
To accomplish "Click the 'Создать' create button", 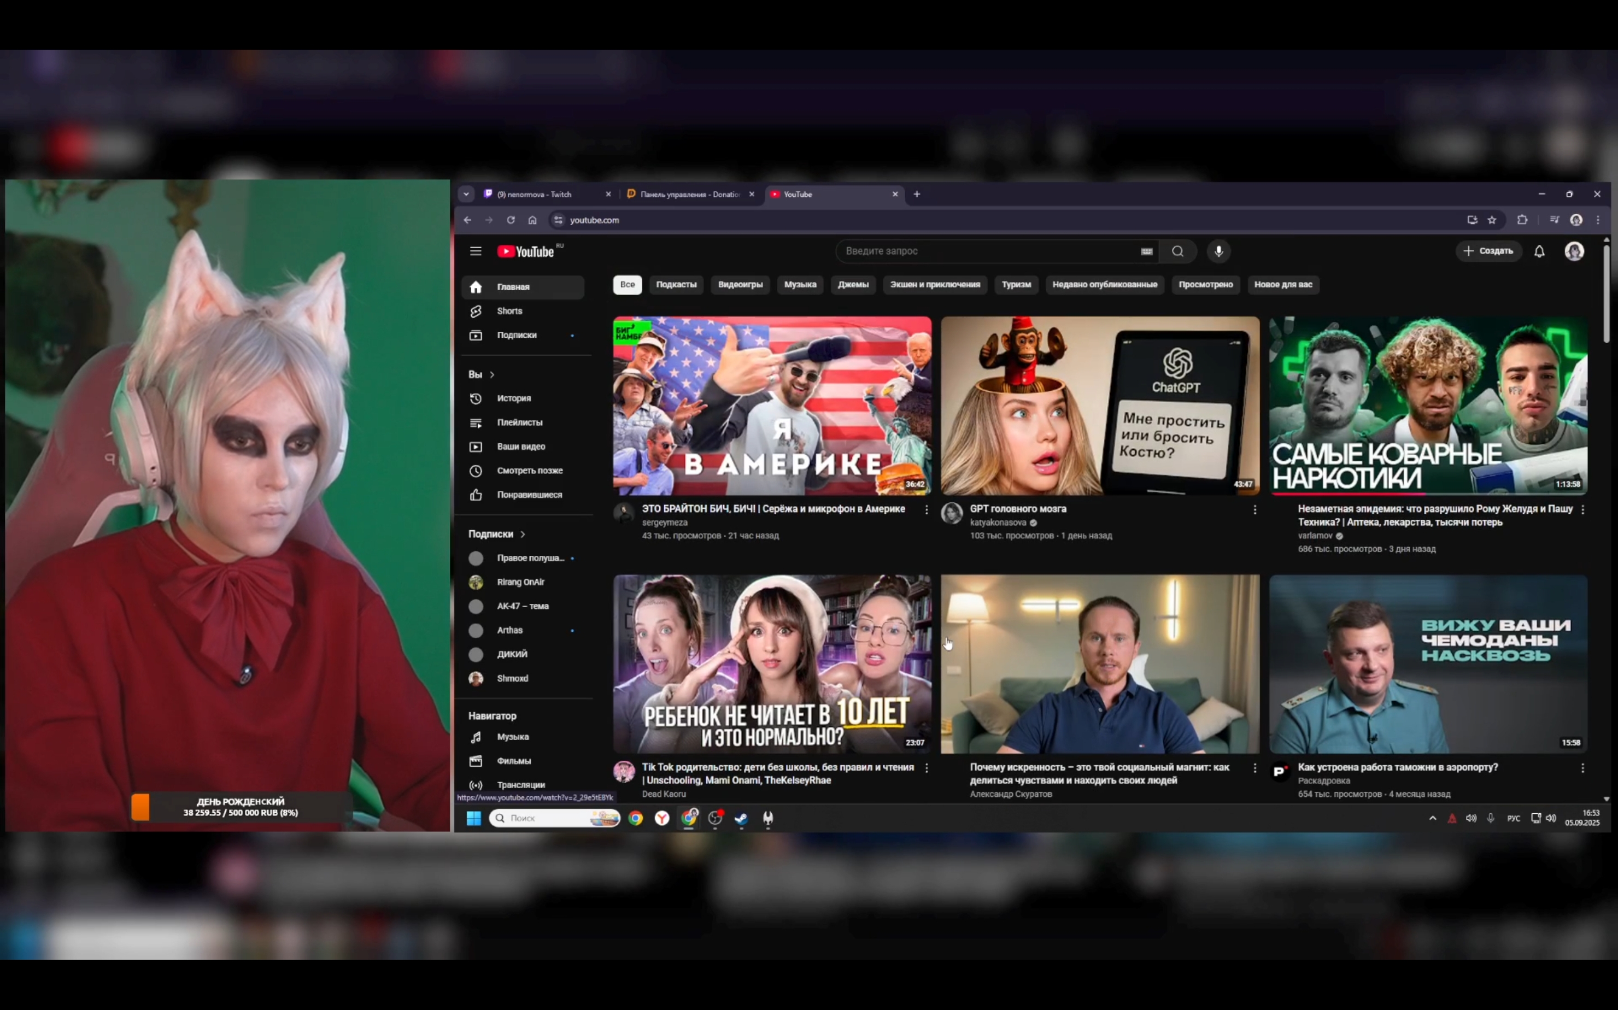I will pos(1488,251).
